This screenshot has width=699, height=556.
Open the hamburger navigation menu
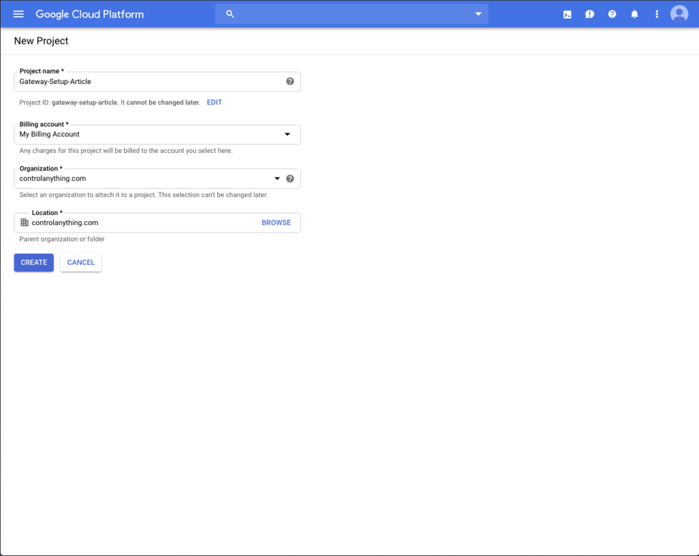click(x=18, y=14)
